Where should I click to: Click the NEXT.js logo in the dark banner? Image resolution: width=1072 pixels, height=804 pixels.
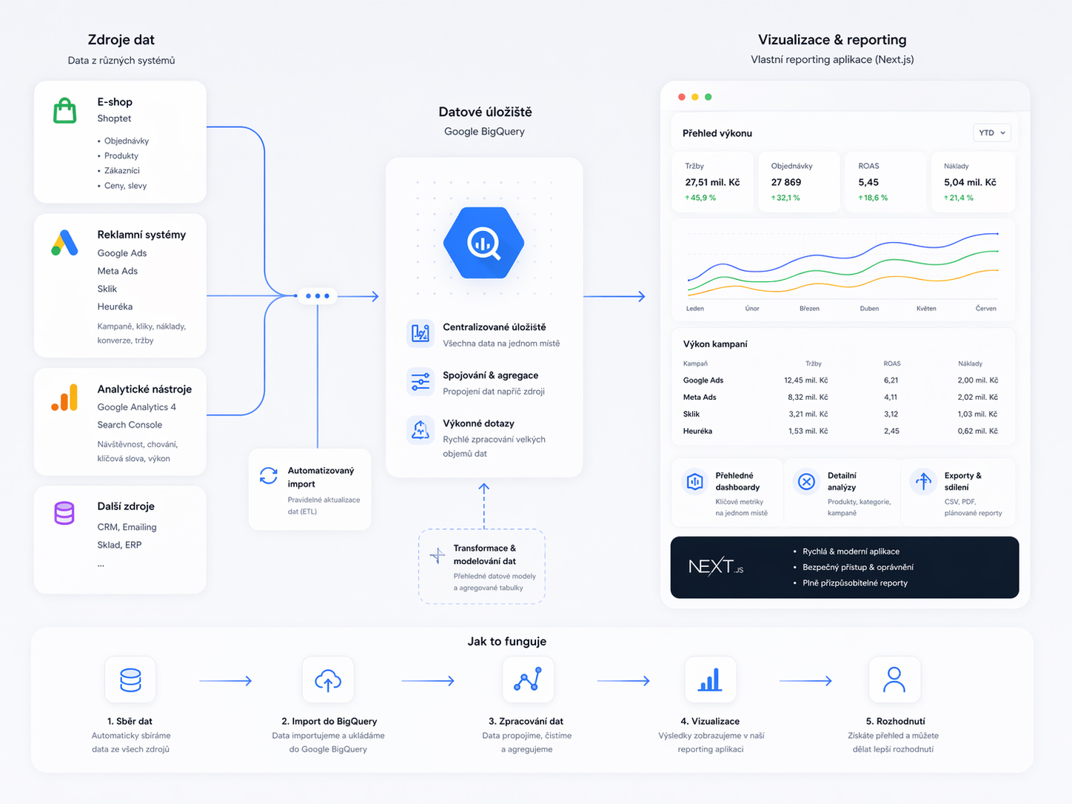(x=715, y=567)
